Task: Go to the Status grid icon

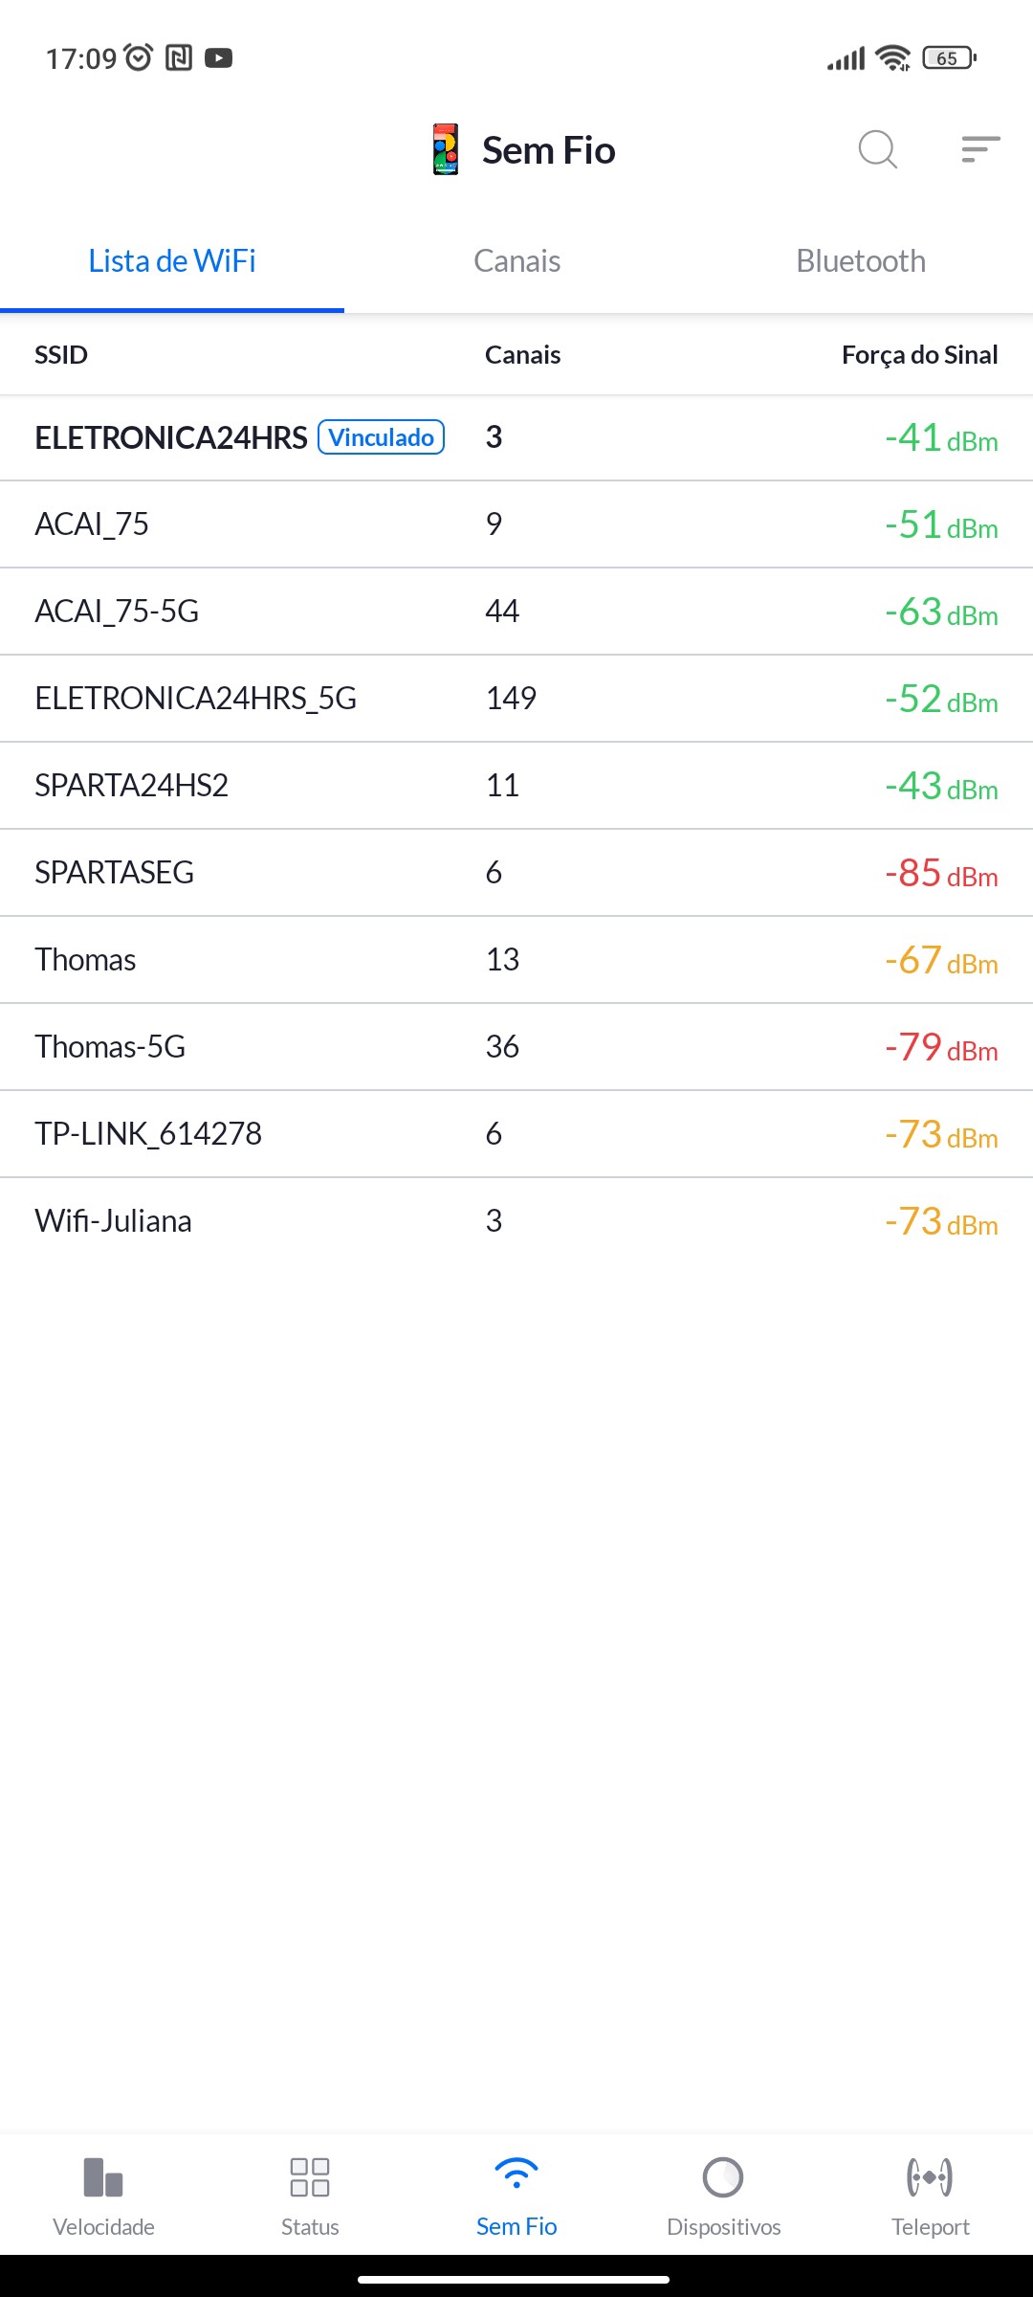Action: click(x=310, y=2177)
